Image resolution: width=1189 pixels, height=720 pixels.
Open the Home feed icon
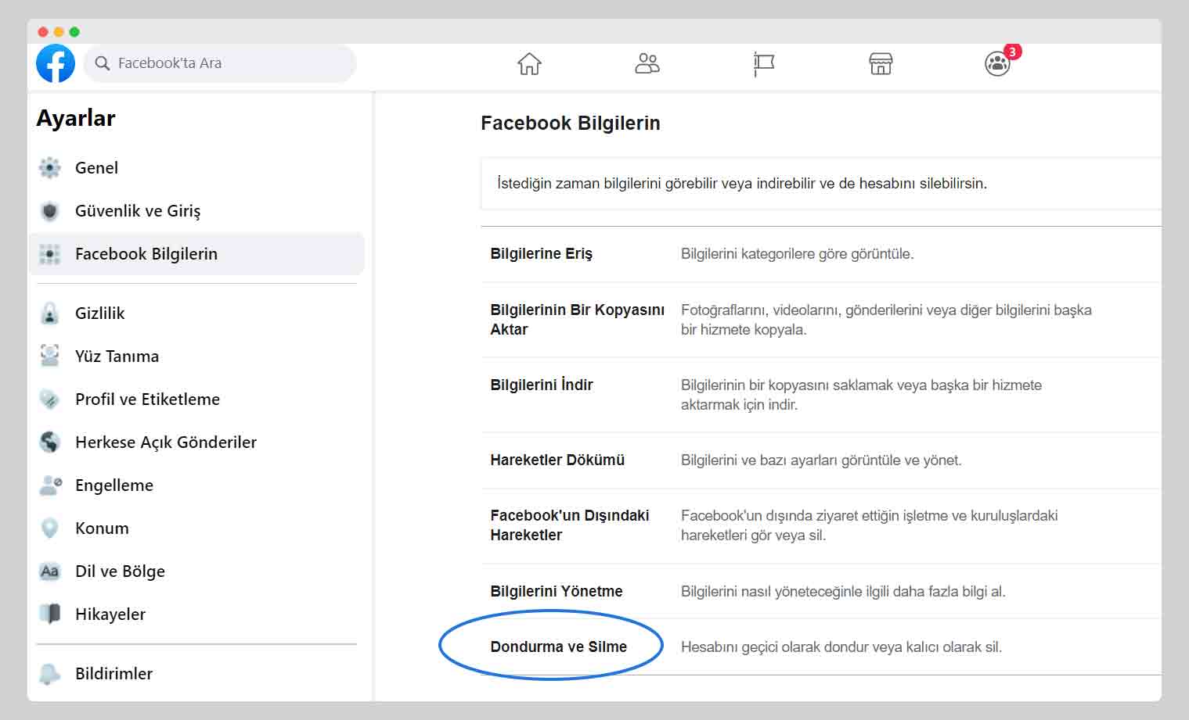point(529,63)
